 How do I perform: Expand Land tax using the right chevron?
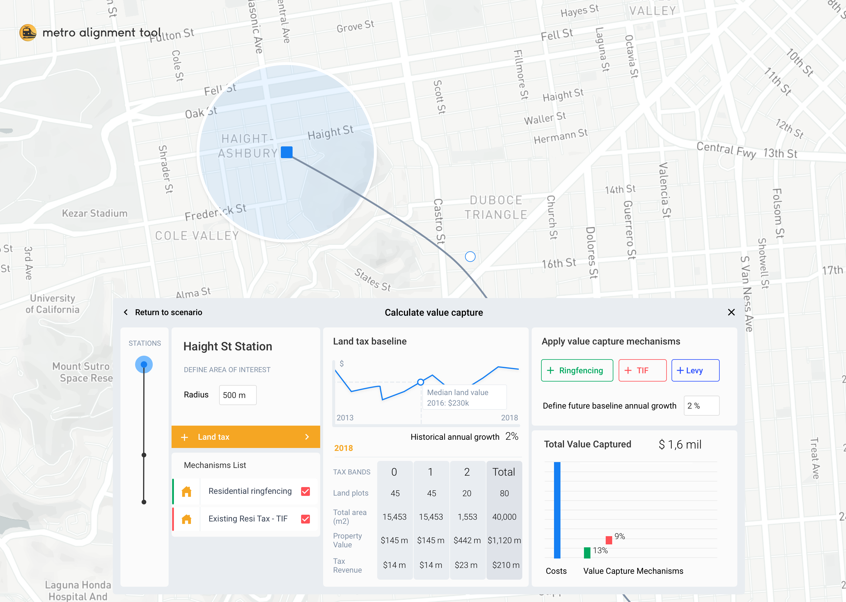pyautogui.click(x=307, y=437)
